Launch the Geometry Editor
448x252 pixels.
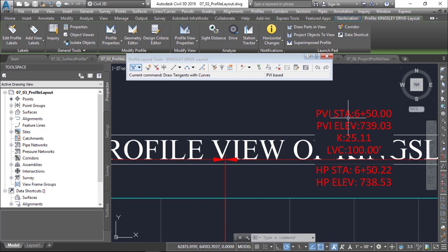[x=133, y=35]
